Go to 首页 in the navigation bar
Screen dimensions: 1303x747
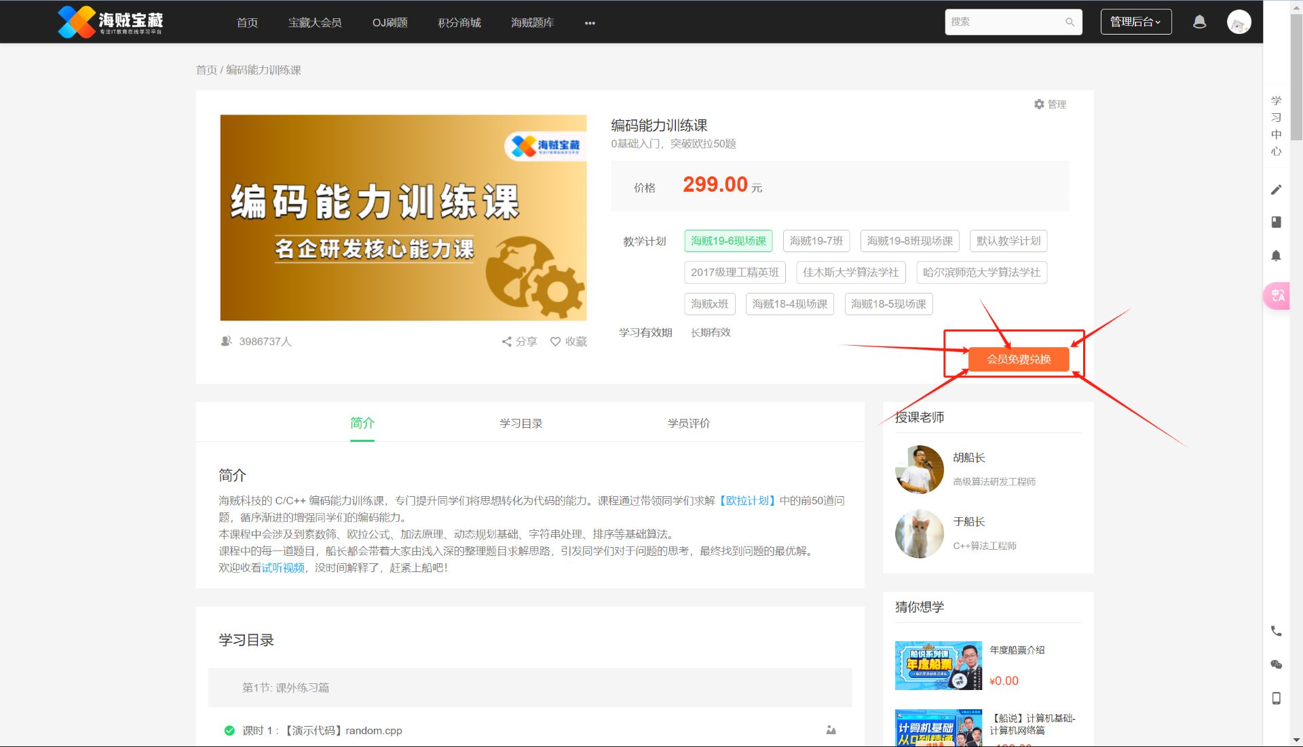click(x=247, y=22)
